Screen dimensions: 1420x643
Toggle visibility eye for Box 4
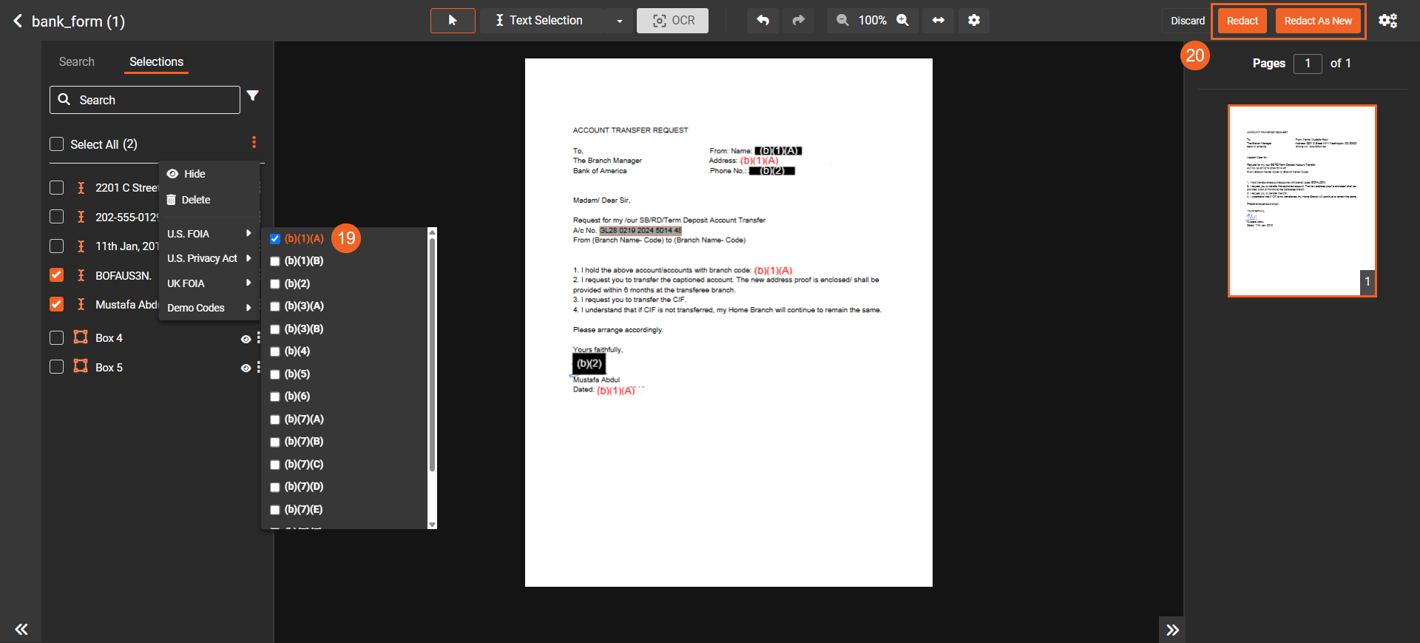click(246, 339)
